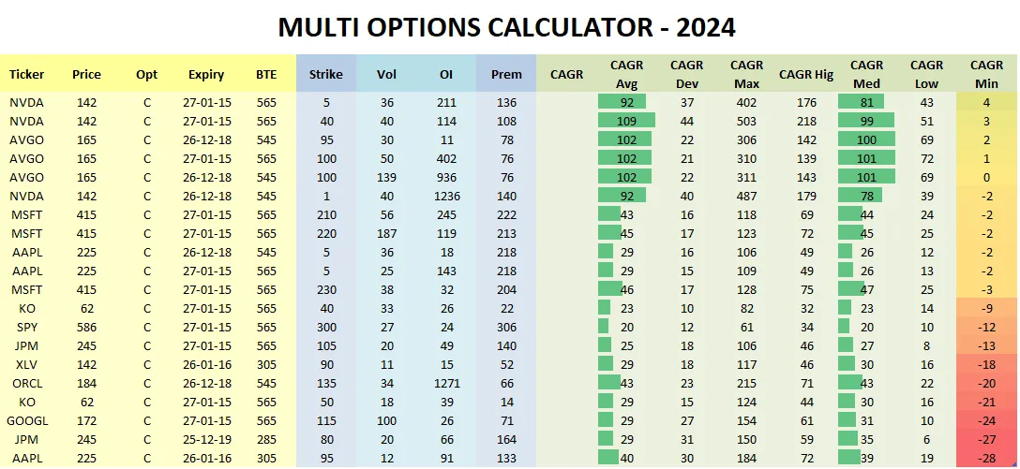Select the Prem column header
This screenshot has width=1020, height=469.
(x=507, y=74)
